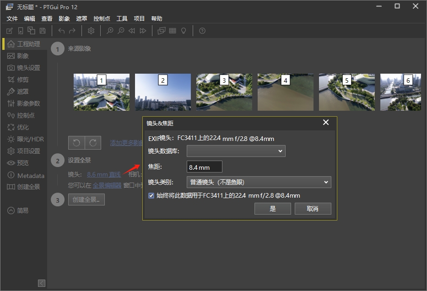
Task: Open the panorama editor toolbar icon
Action: coord(161,31)
